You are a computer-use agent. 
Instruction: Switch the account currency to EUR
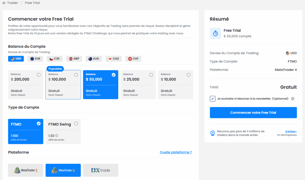(x=35, y=58)
